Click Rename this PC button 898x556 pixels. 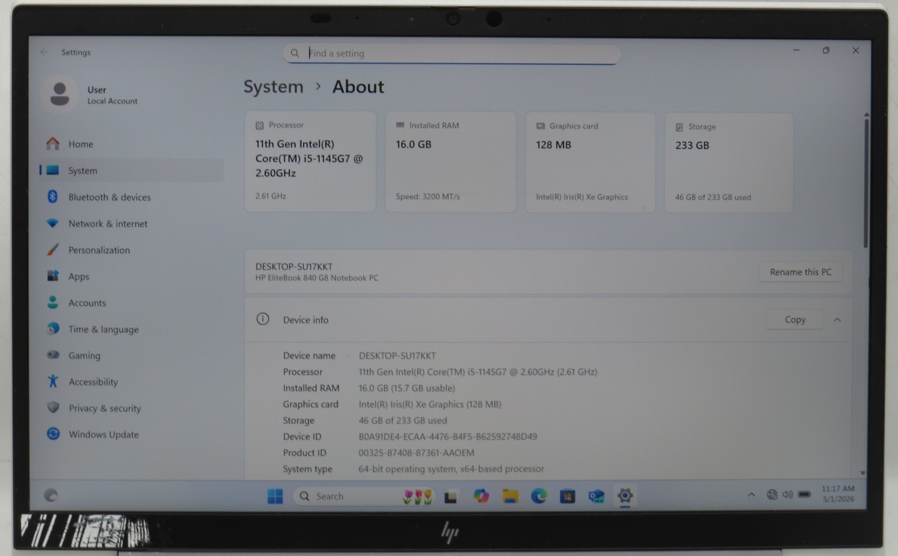click(800, 272)
